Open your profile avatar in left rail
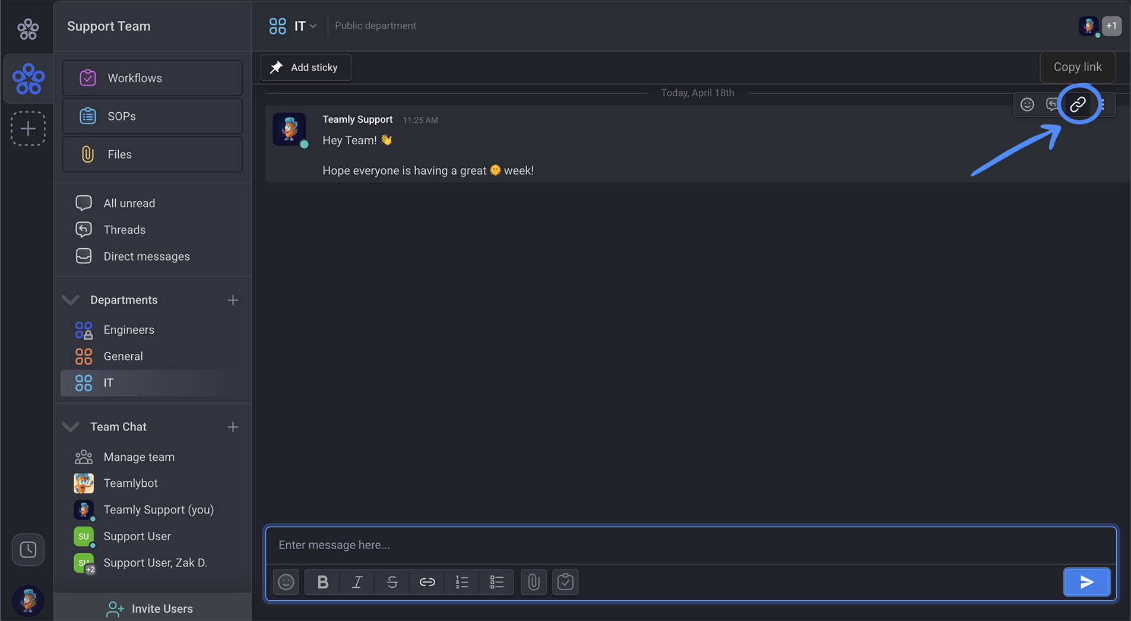The image size is (1131, 621). click(x=28, y=600)
